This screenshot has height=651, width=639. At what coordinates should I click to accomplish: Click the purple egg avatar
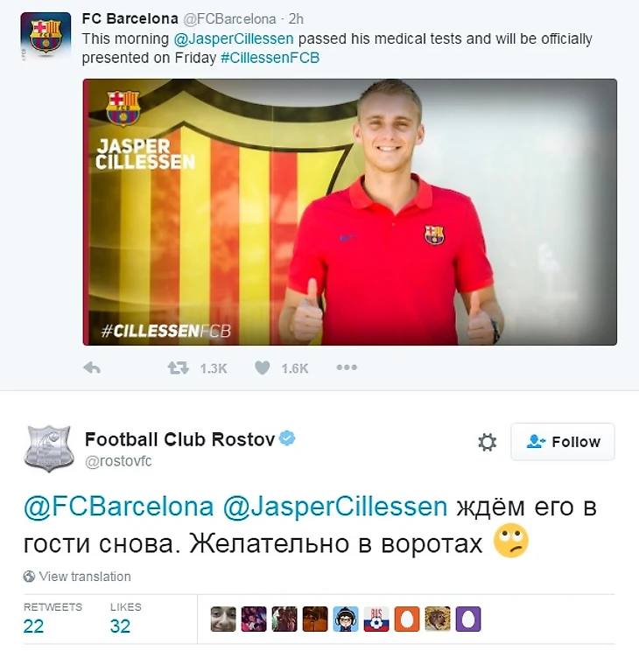pos(468,619)
